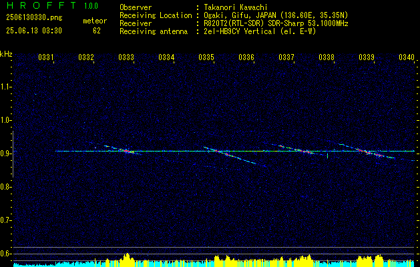Click the word meteor above the count
The image size is (420, 267).
click(x=95, y=21)
